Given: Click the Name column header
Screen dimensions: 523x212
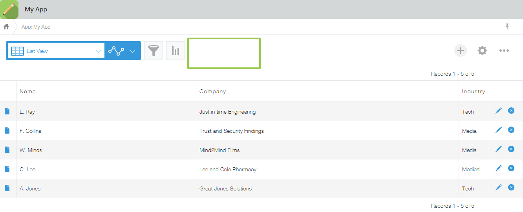Looking at the screenshot, I should [x=27, y=91].
